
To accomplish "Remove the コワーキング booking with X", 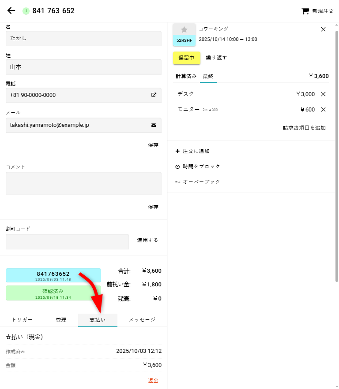I will tap(323, 30).
